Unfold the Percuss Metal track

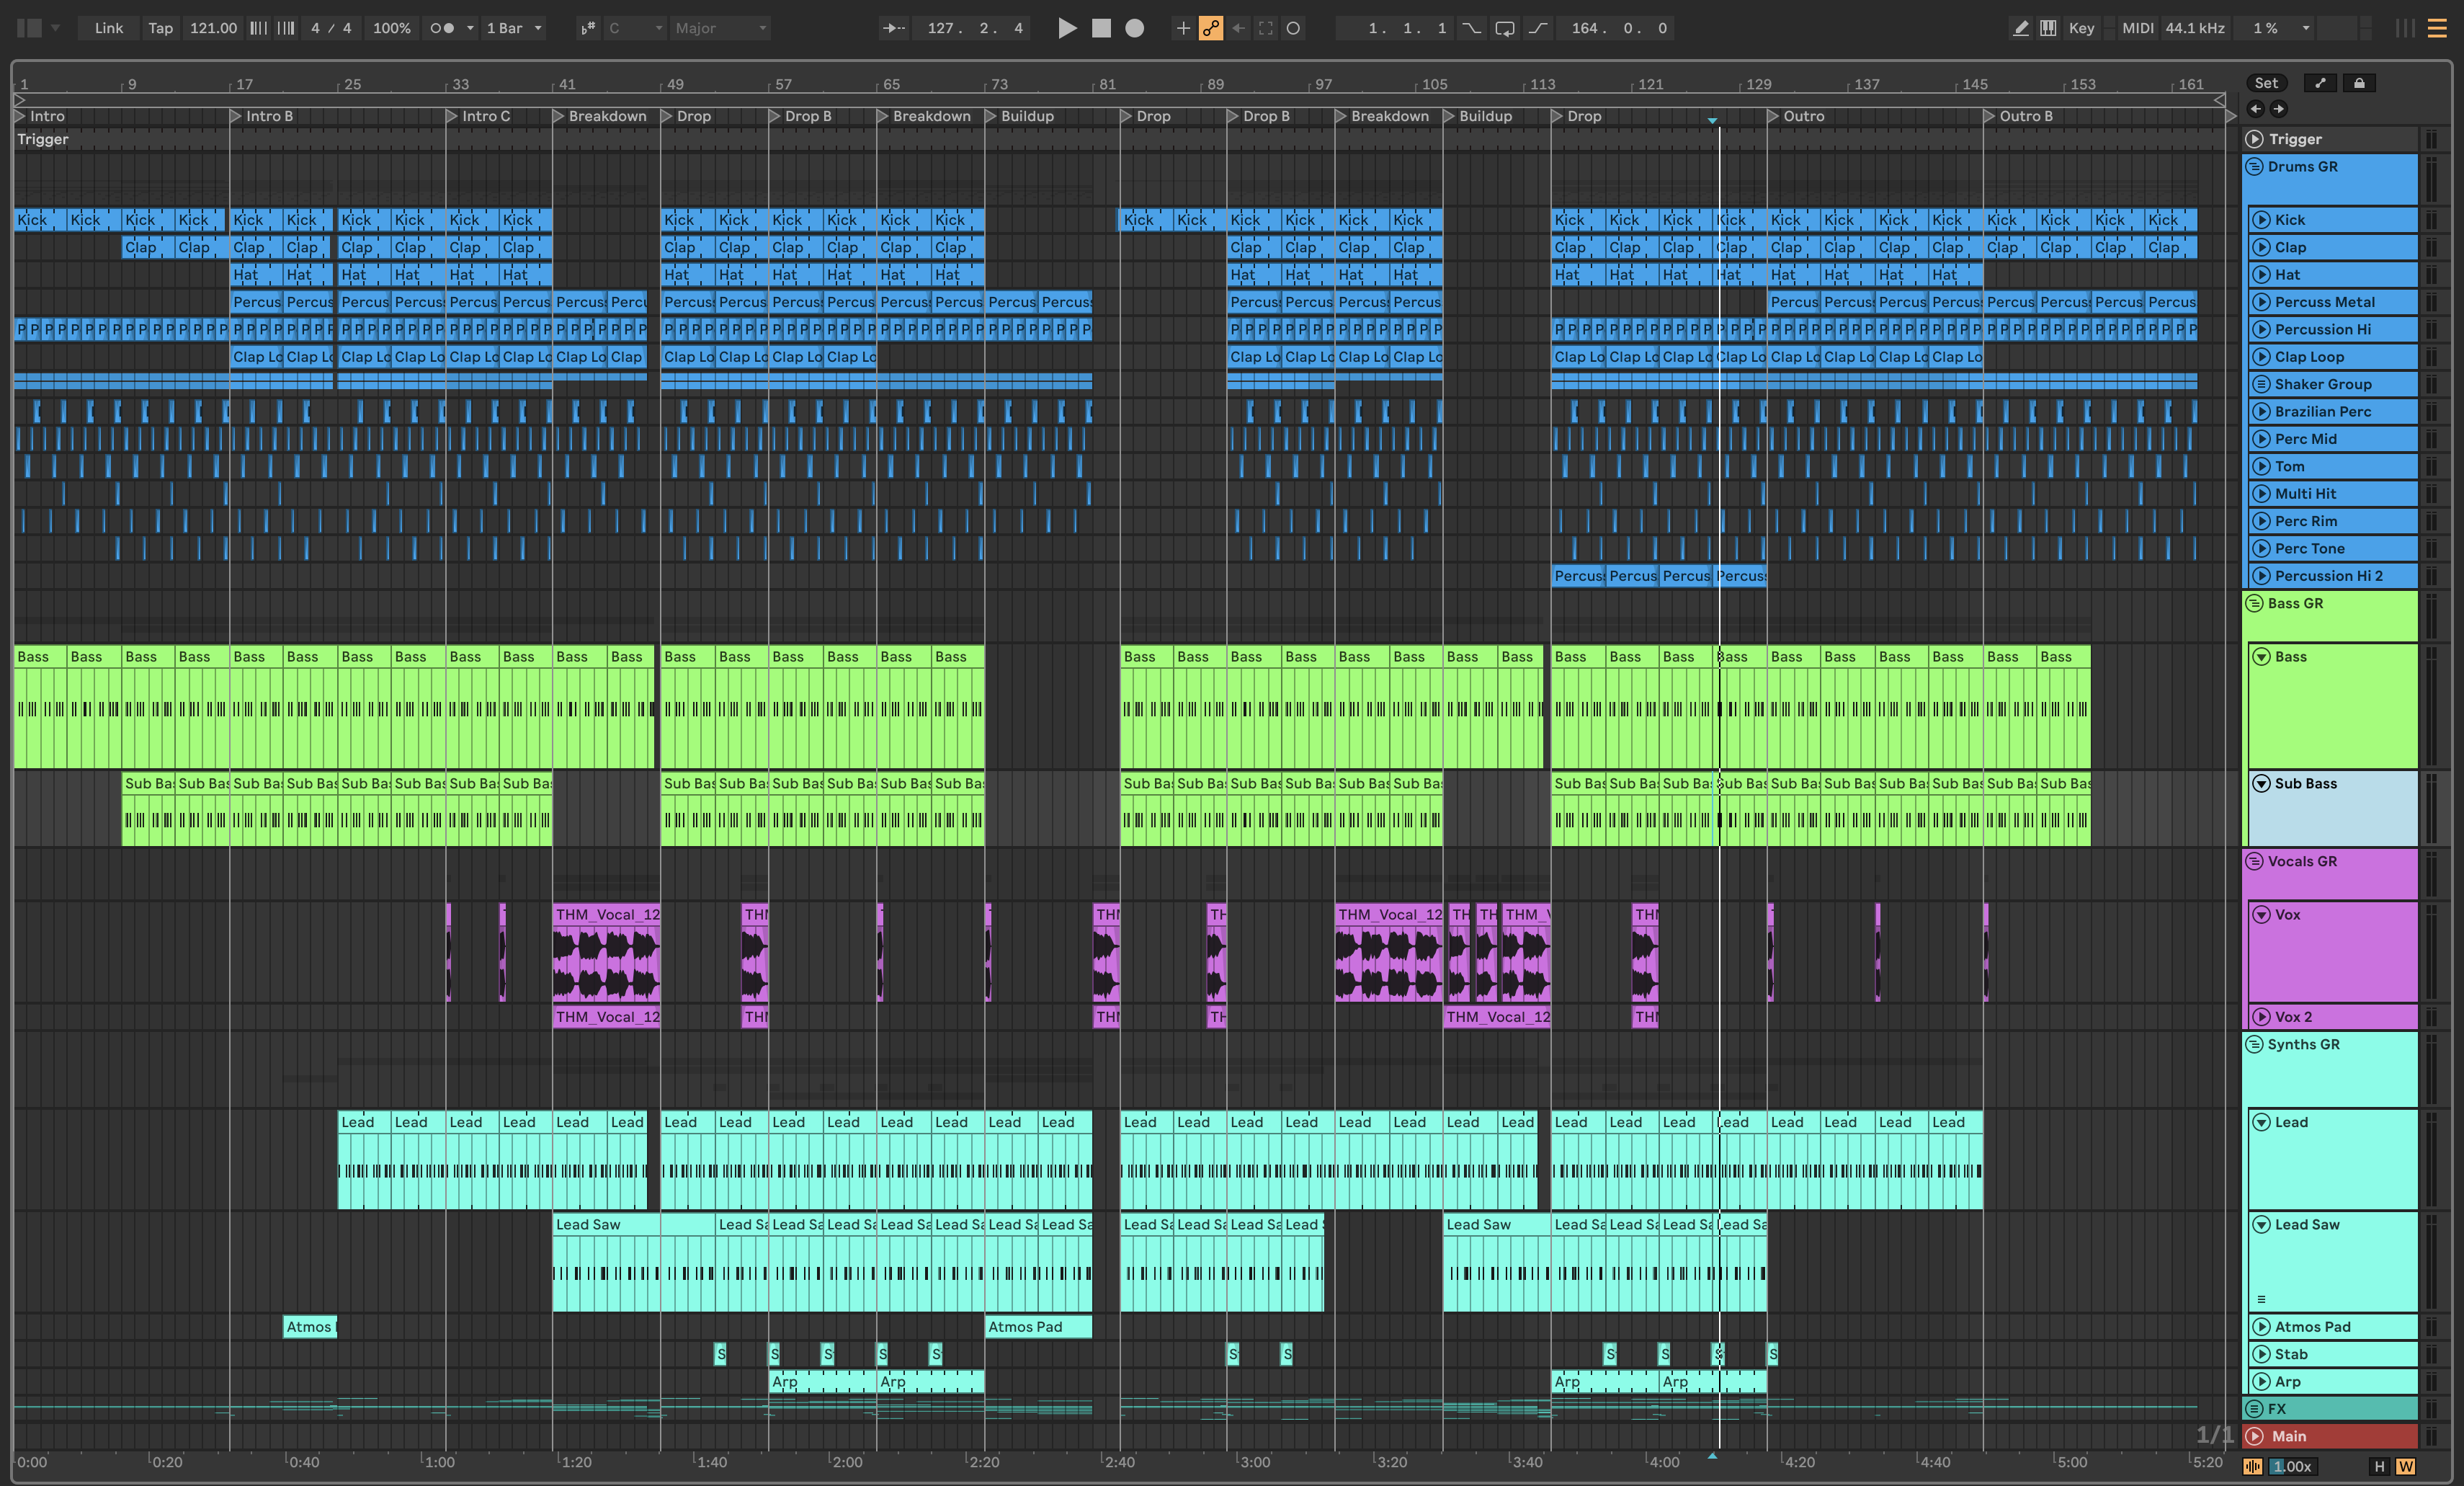click(2261, 302)
